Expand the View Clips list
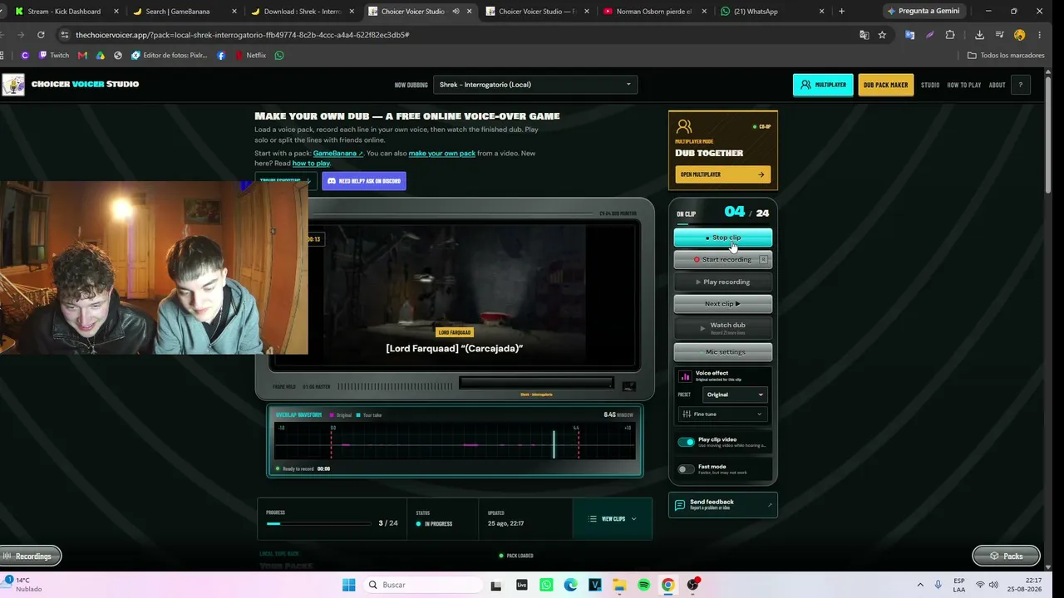The image size is (1064, 598). coord(613,519)
